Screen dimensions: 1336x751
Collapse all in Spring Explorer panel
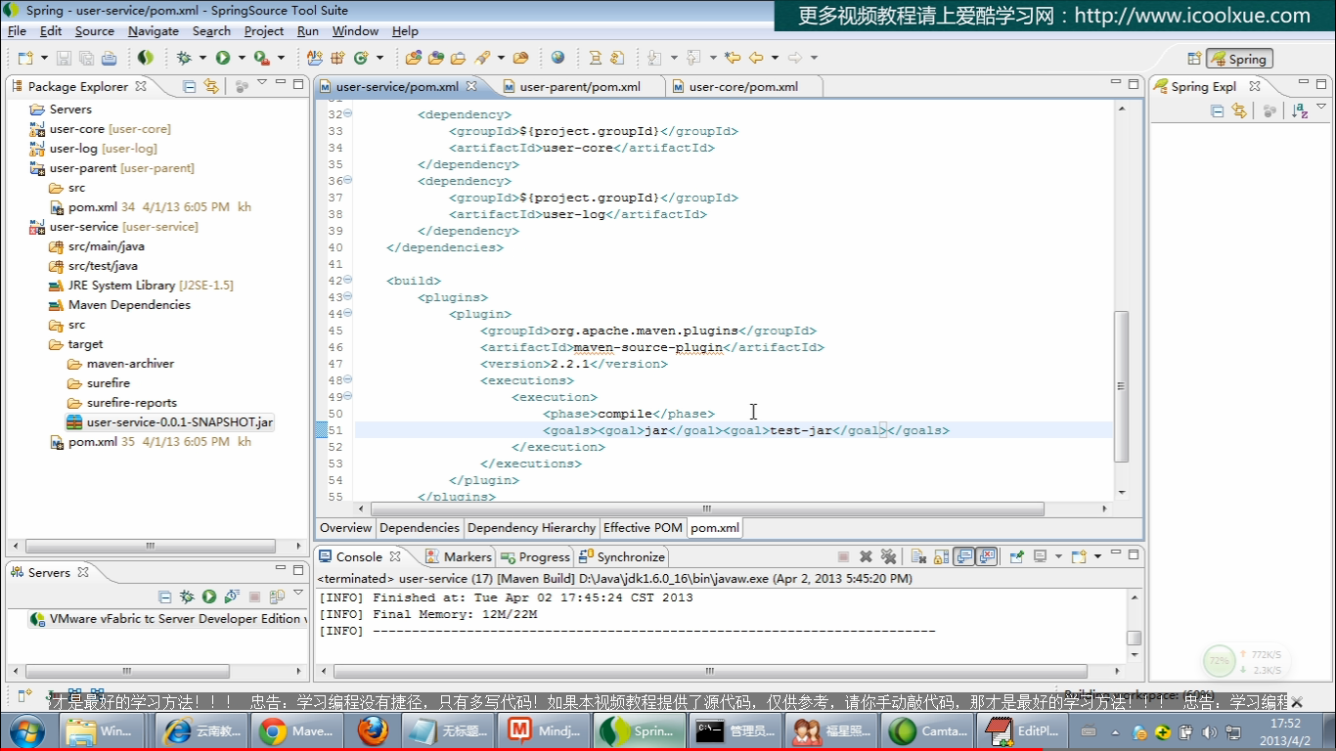point(1218,110)
